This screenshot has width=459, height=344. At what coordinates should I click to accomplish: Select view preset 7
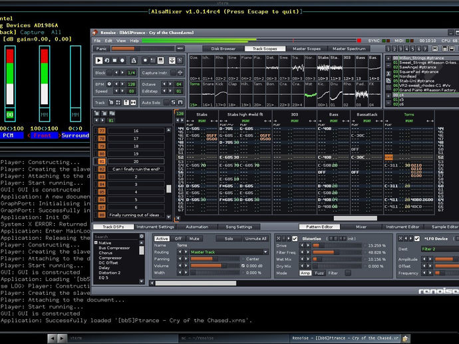(x=425, y=48)
